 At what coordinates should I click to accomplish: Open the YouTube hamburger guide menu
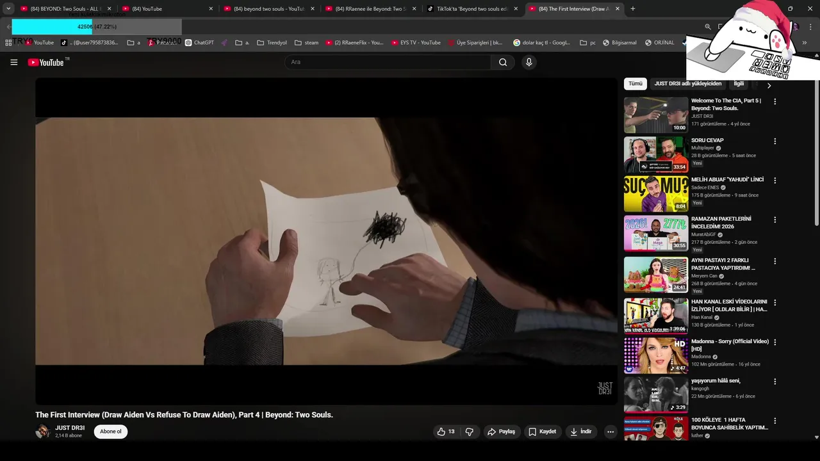(13, 62)
